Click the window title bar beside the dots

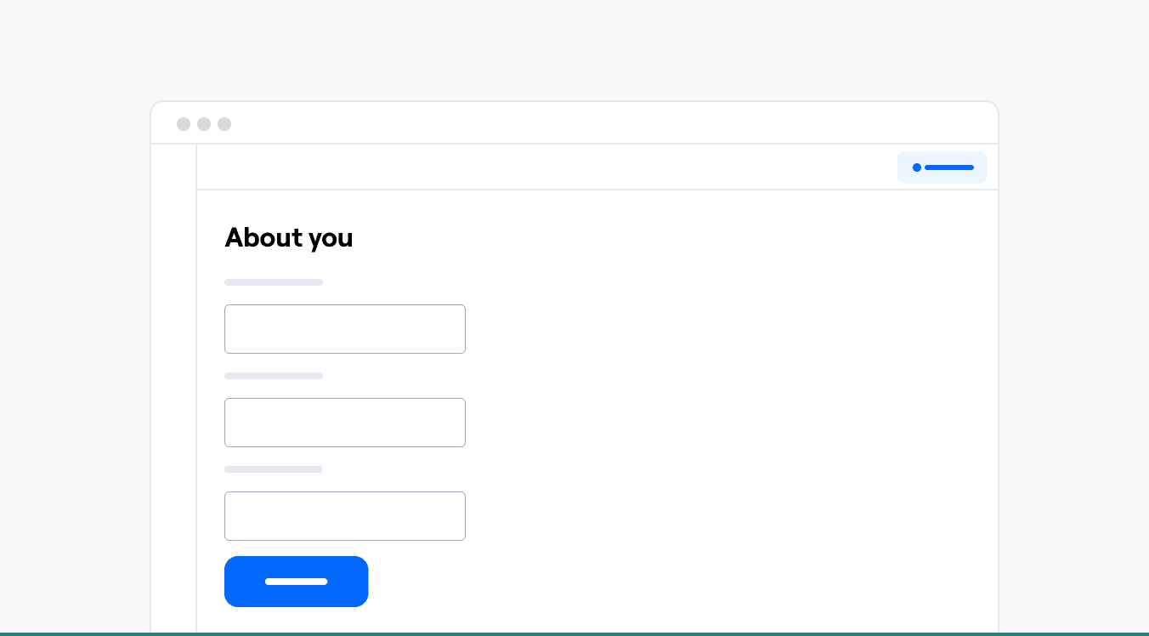point(595,124)
